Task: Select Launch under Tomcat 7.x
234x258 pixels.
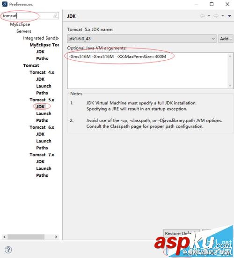Action: coord(44,168)
